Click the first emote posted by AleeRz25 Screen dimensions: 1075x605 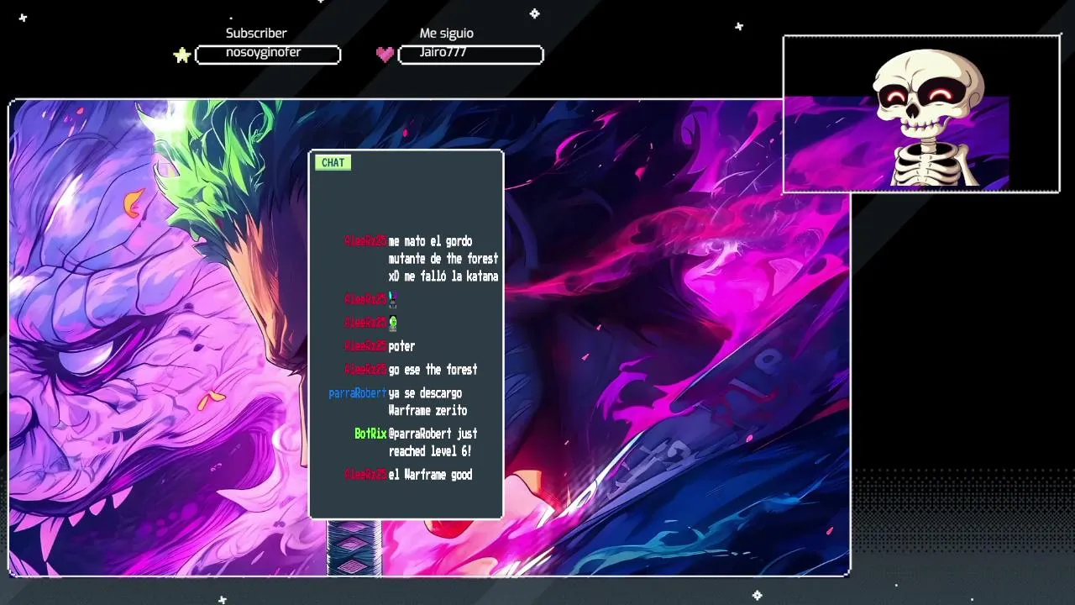click(x=391, y=299)
